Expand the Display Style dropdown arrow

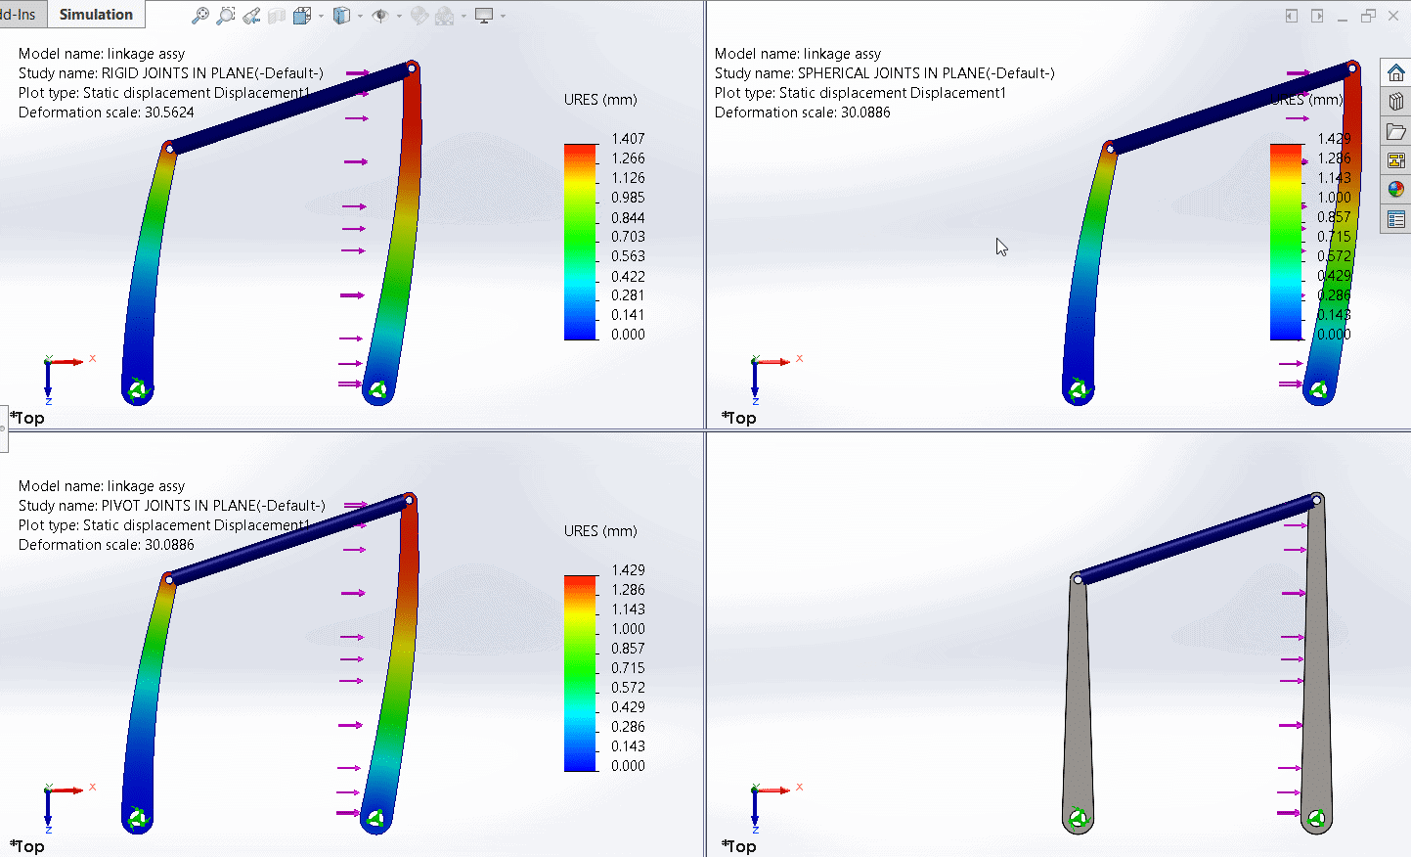(360, 15)
